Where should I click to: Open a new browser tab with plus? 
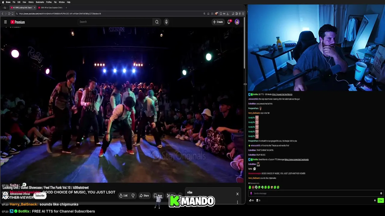click(x=66, y=7)
